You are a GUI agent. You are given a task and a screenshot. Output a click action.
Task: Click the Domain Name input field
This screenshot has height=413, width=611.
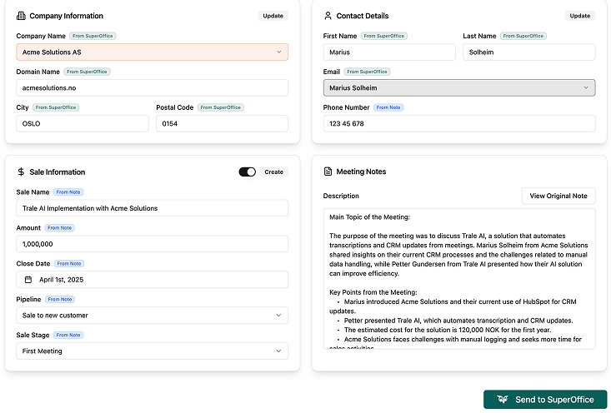pos(152,87)
